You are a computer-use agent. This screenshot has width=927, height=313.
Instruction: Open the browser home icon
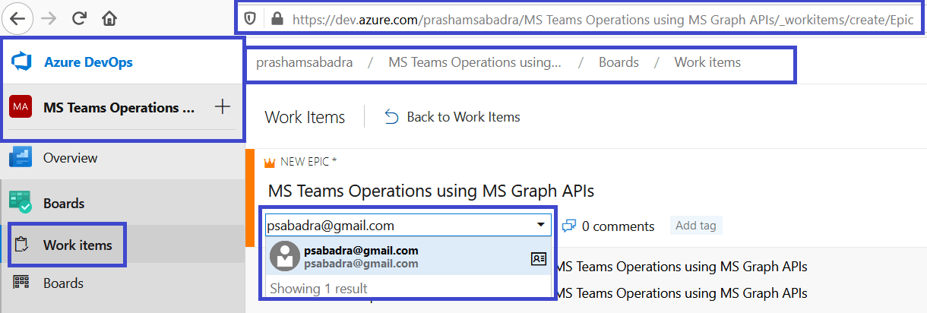[x=109, y=18]
